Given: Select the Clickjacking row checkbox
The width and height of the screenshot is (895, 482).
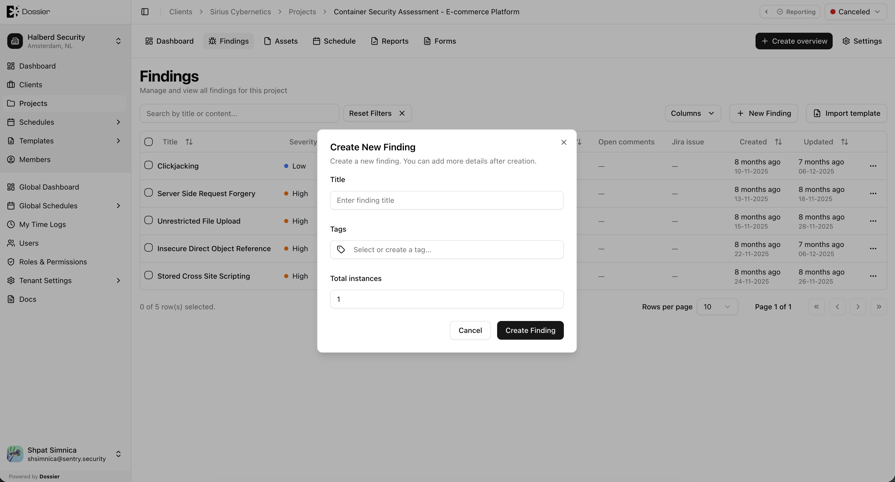Looking at the screenshot, I should point(148,165).
